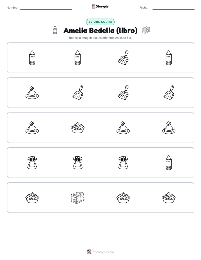Choose the sponge in the fifth row

(x=78, y=198)
